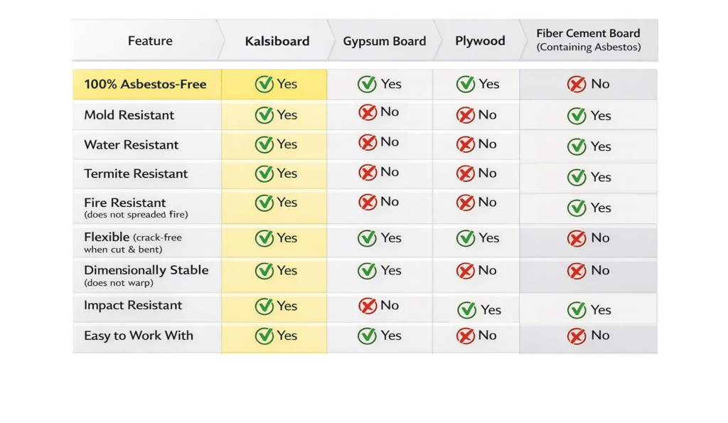728x423 pixels.
Task: Click the Mold Resistant row label
Action: pyautogui.click(x=129, y=115)
